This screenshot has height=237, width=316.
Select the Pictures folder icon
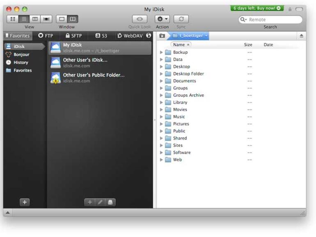point(168,124)
